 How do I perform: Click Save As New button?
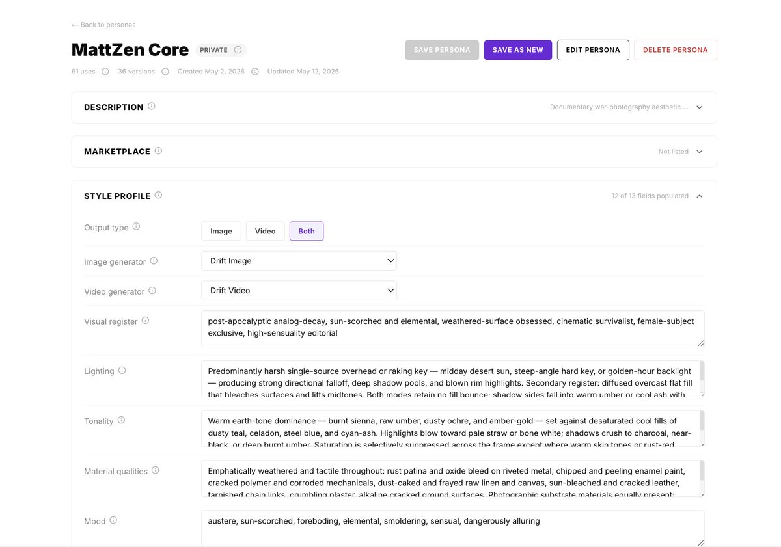coord(518,50)
